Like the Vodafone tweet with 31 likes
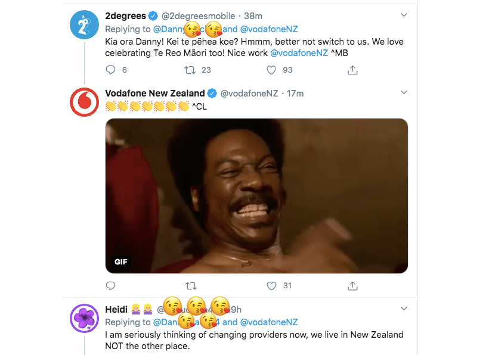The height and width of the screenshot is (355, 483). tap(271, 286)
